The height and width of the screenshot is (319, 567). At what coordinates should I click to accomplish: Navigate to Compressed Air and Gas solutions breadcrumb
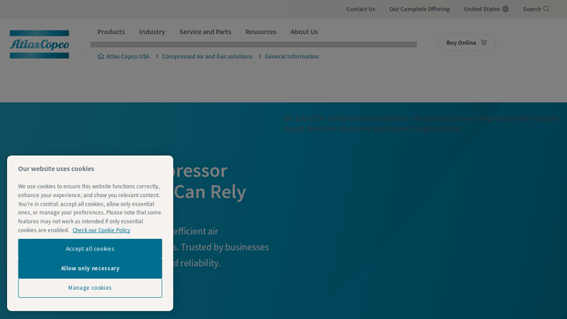(207, 57)
